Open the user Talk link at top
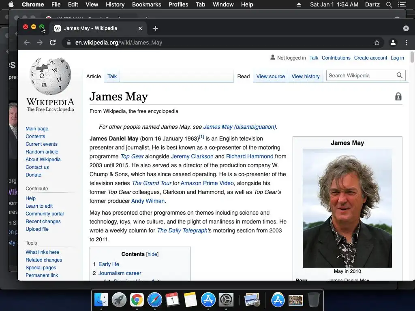Image resolution: width=415 pixels, height=311 pixels. click(x=314, y=58)
